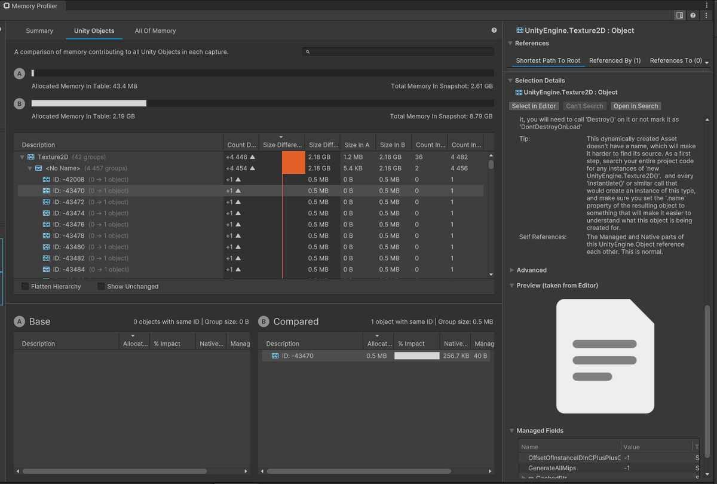Select the ID: -43470 row in Compared table
717x484 pixels.
pos(376,356)
